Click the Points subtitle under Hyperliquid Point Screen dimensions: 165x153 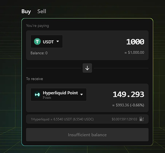click(47, 98)
